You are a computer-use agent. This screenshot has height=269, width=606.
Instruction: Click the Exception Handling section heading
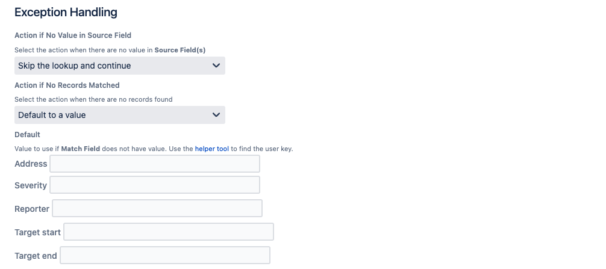66,12
